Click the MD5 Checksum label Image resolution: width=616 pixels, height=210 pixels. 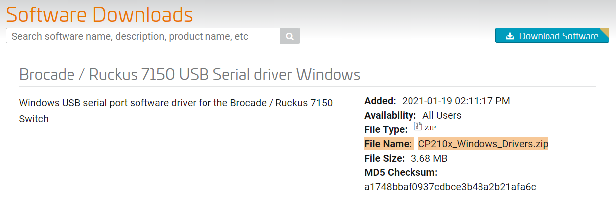[401, 172]
